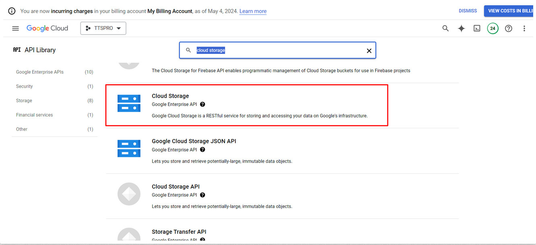The image size is (536, 245).
Task: Open the three-dot more options menu
Action: tap(524, 28)
